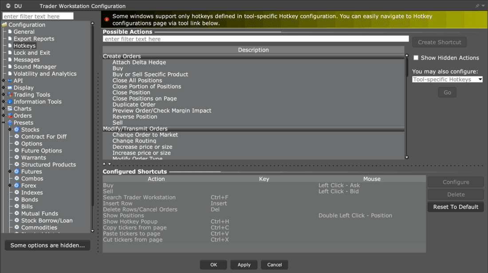Click the actions list scrollbar down arrow
This screenshot has width=488, height=273.
(x=406, y=156)
